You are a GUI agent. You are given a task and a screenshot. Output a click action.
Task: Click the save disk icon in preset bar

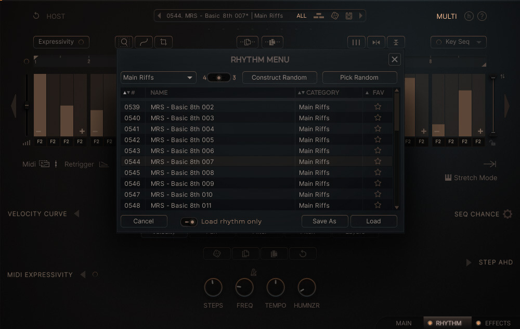(349, 16)
